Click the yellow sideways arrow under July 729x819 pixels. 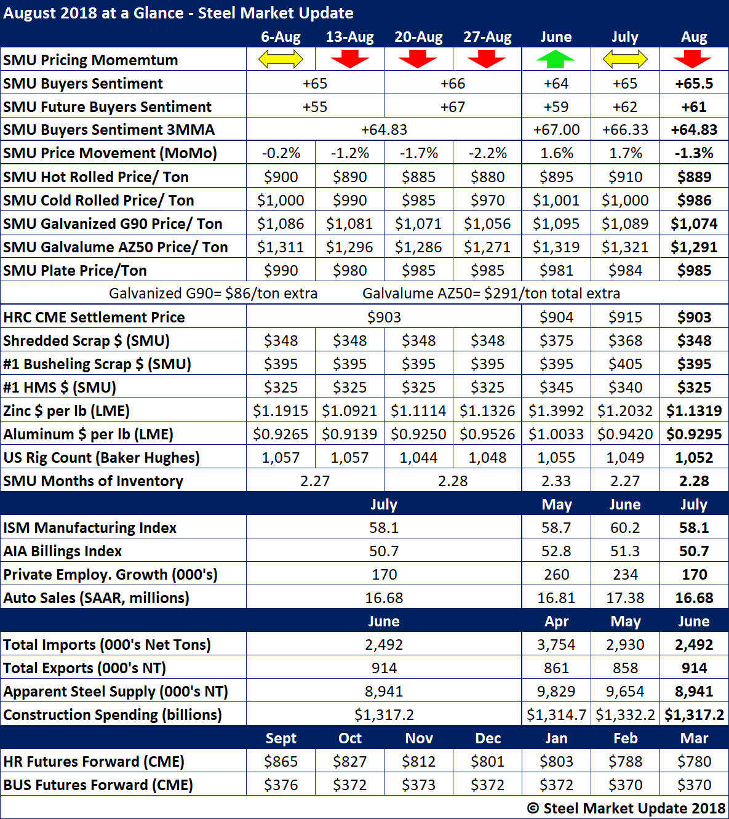click(625, 60)
